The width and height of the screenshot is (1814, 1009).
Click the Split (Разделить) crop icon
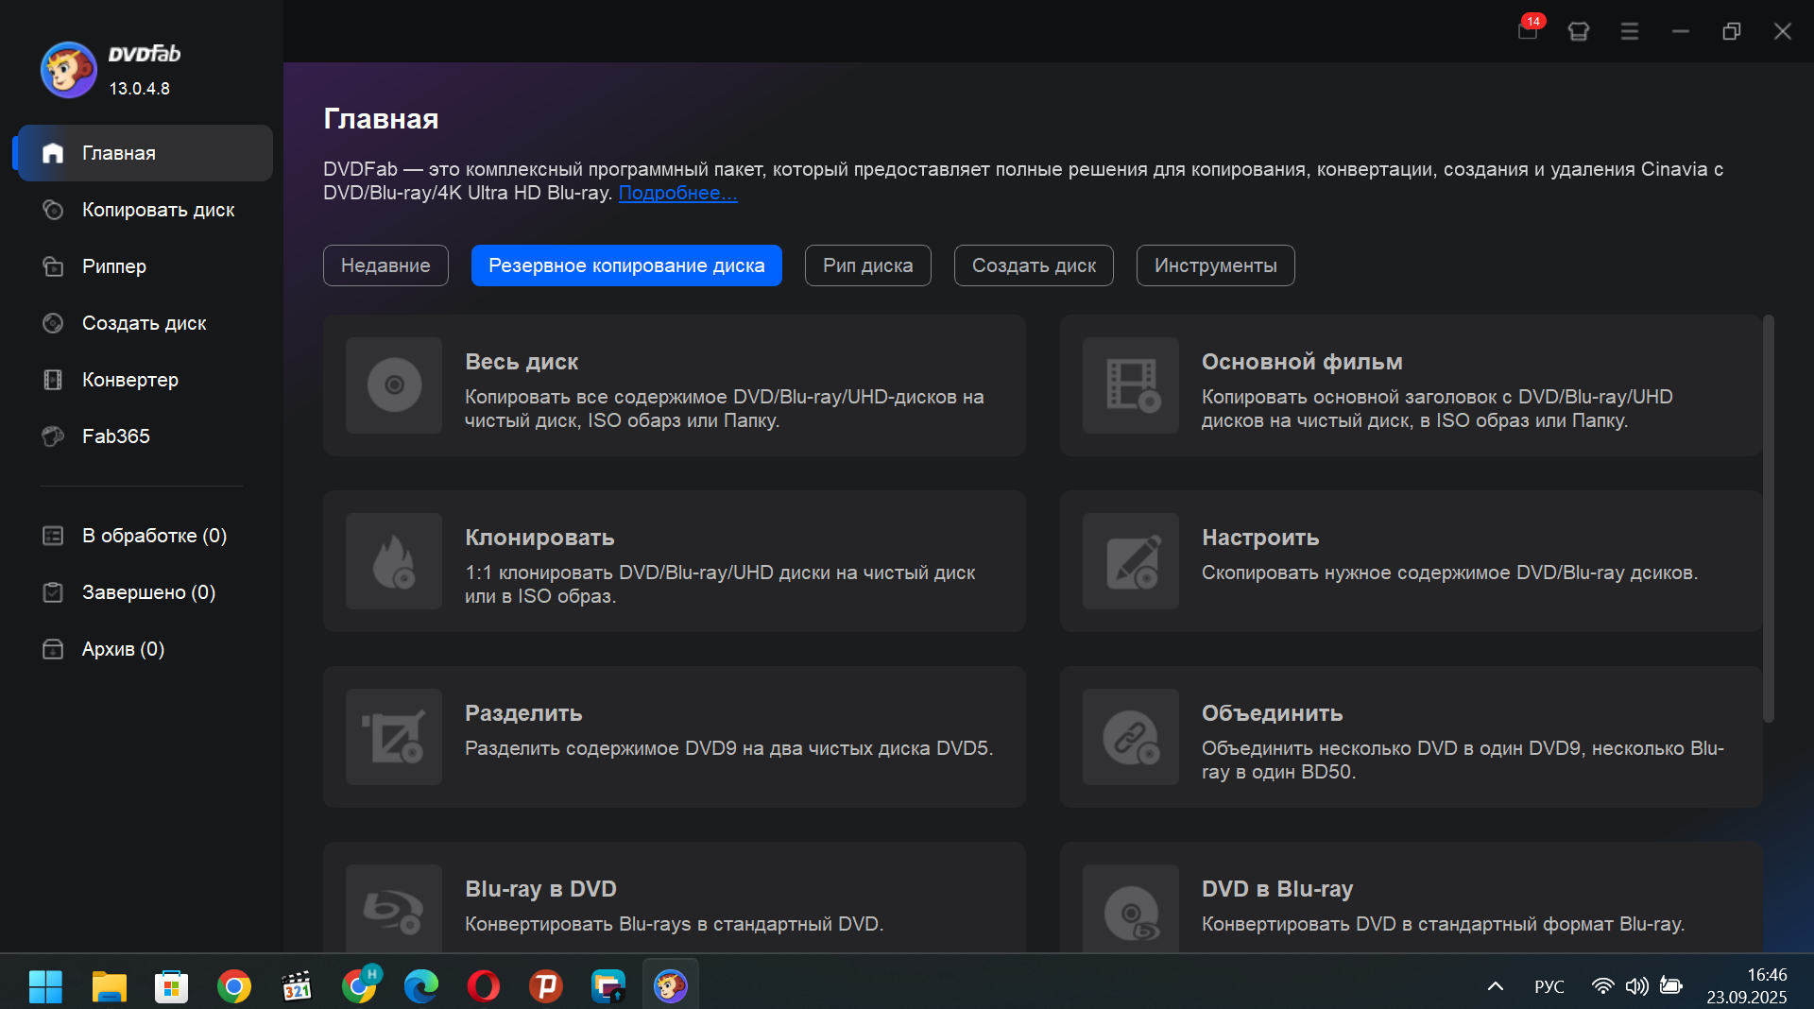pos(394,737)
